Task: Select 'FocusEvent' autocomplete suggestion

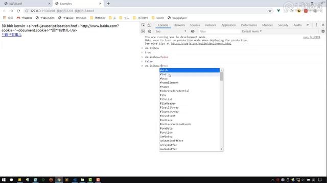Action: [190, 116]
